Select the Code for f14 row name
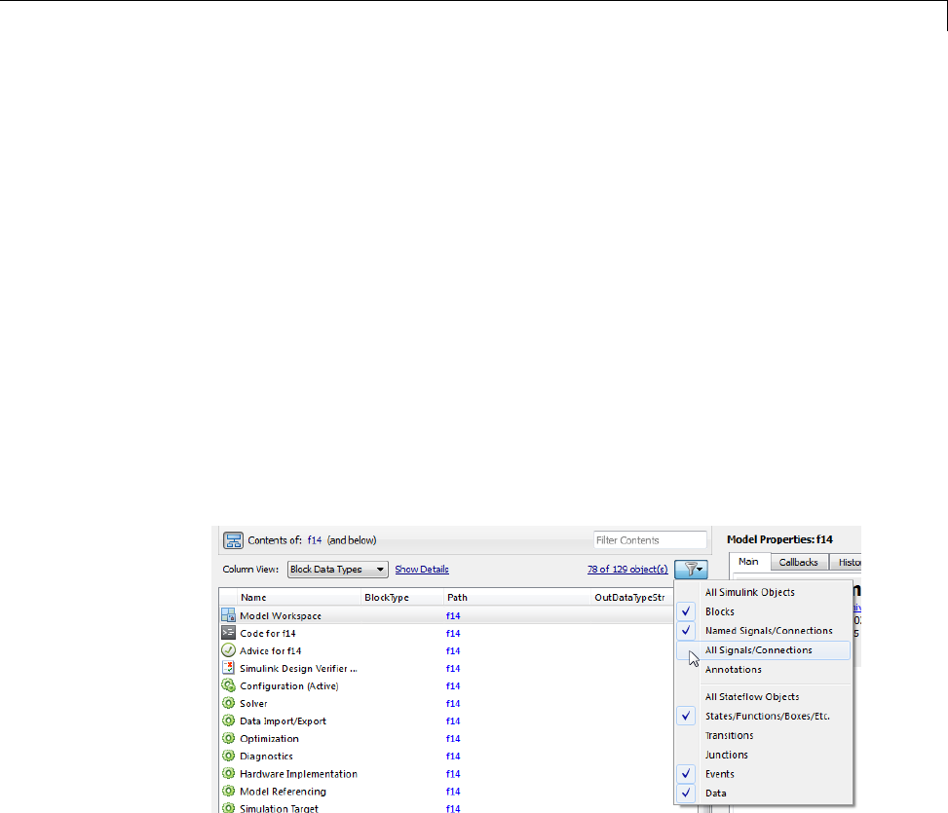This screenshot has height=813, width=948. click(268, 633)
